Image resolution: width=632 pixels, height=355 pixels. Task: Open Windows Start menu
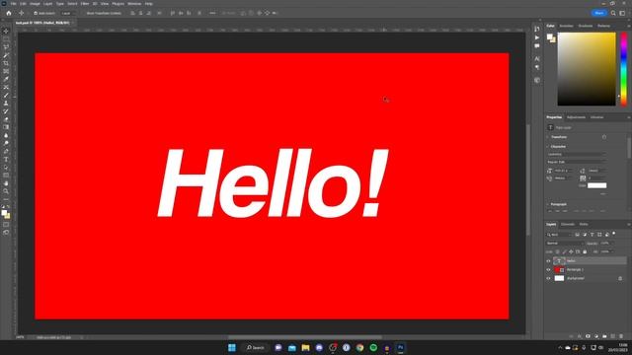(232, 347)
